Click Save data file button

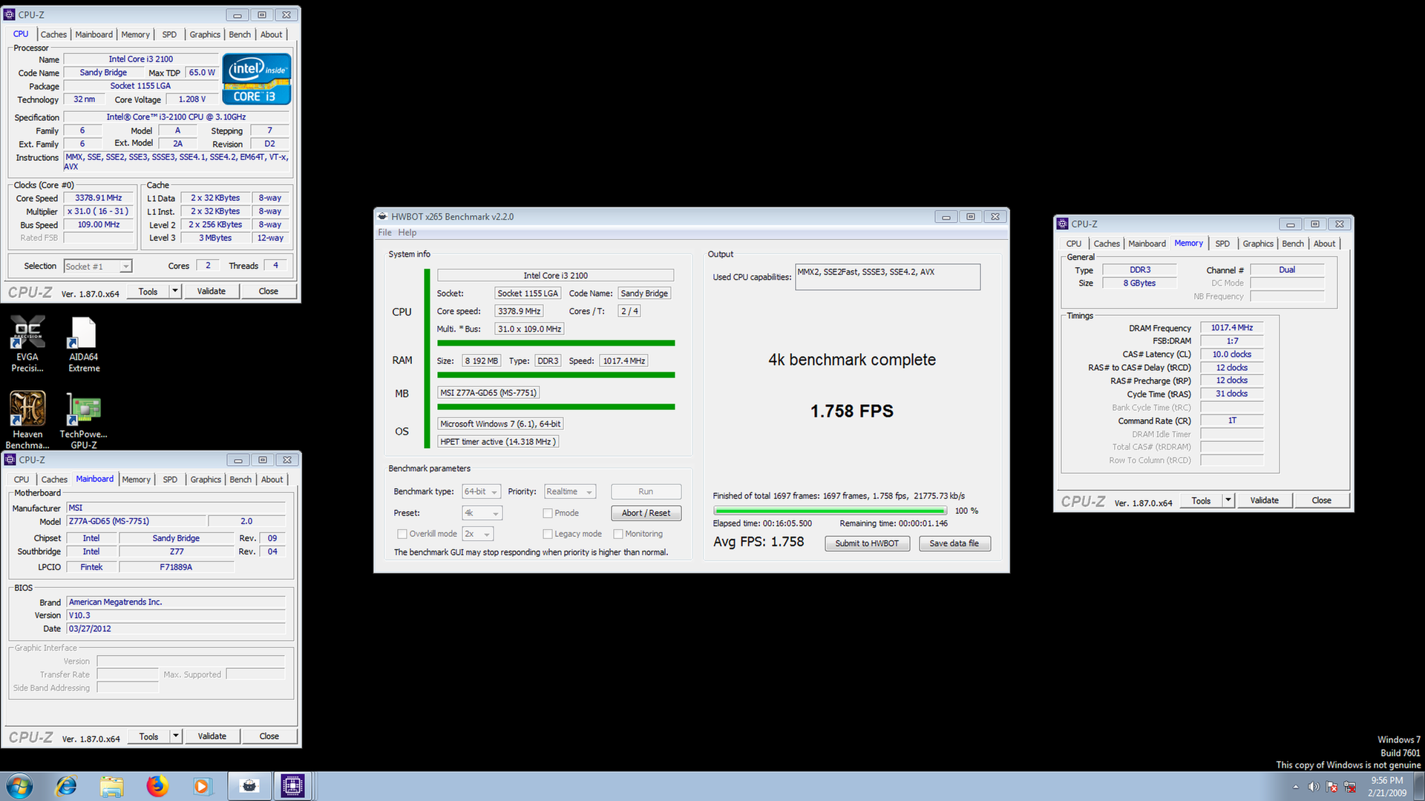click(x=954, y=544)
